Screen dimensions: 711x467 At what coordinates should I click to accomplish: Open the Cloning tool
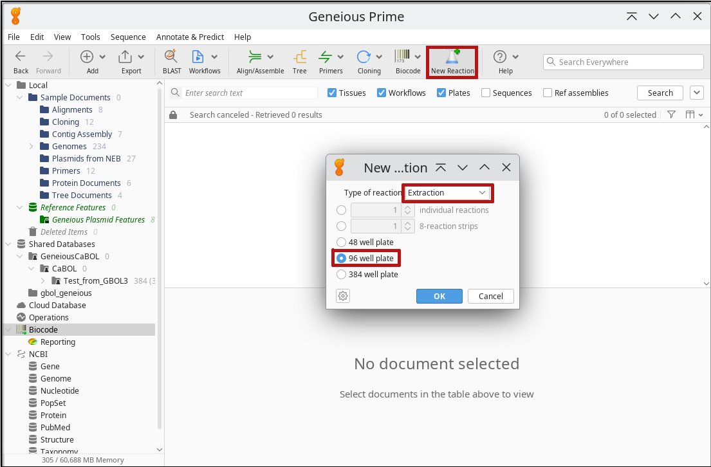coord(364,57)
